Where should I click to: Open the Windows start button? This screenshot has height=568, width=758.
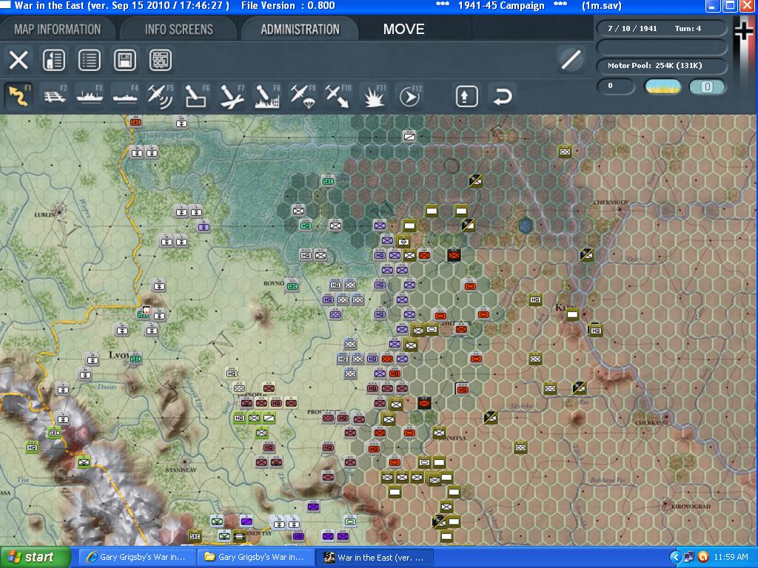pos(35,558)
